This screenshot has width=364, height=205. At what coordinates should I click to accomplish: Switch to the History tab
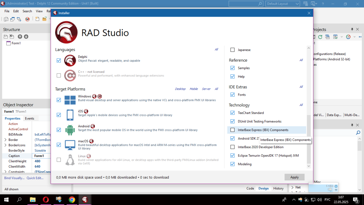(x=278, y=188)
